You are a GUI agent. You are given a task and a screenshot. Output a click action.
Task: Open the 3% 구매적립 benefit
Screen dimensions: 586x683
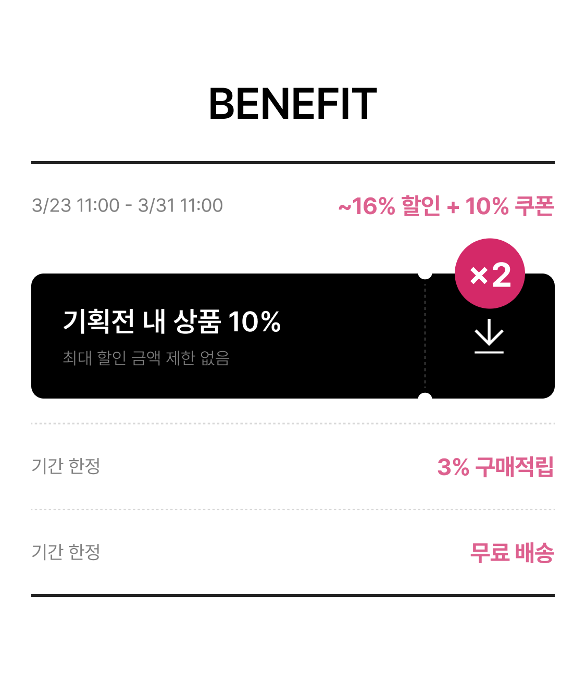[x=495, y=467]
